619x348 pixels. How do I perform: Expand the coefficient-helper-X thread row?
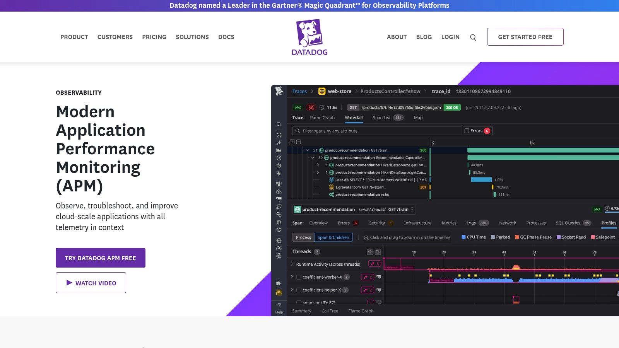(x=292, y=290)
